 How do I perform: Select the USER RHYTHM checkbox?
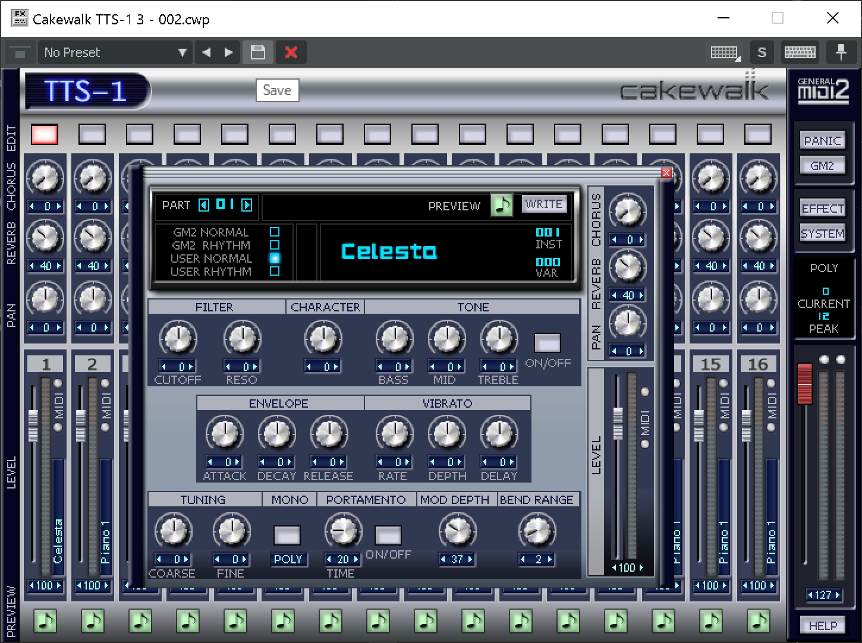pos(275,271)
